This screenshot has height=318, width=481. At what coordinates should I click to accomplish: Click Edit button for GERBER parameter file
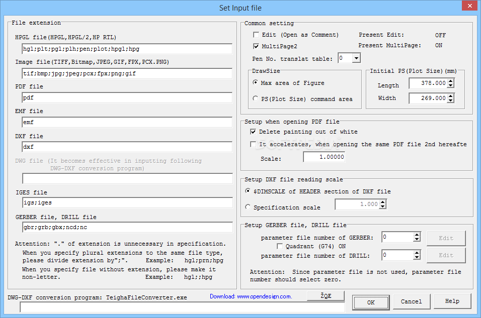[446, 238]
